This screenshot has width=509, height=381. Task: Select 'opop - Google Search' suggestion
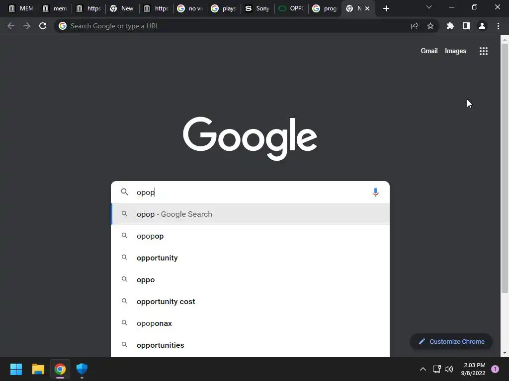pos(251,214)
